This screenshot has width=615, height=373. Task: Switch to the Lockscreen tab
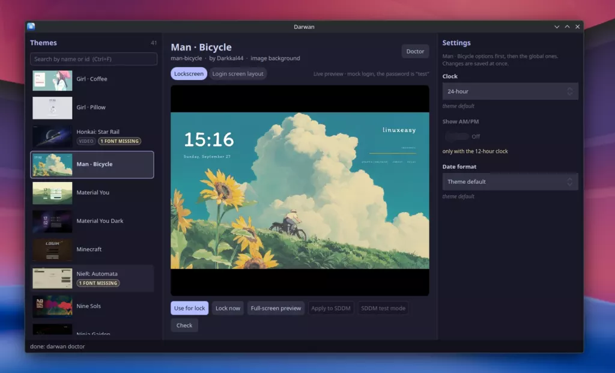coord(189,74)
